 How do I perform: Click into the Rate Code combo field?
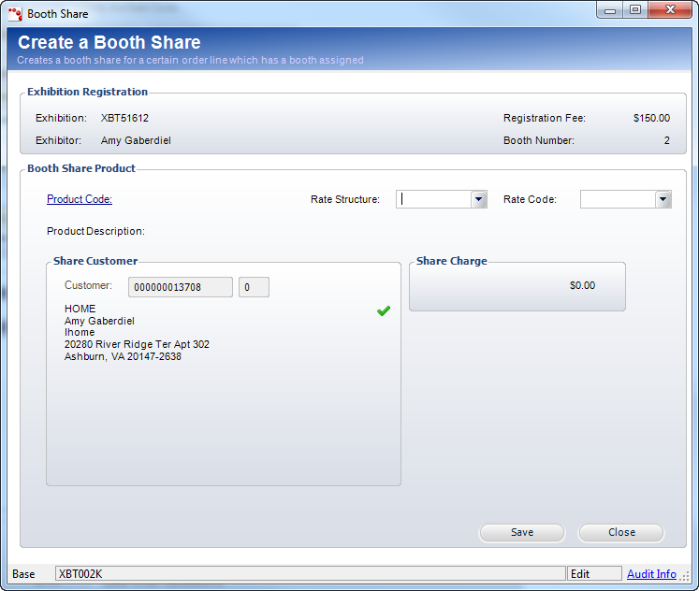coord(618,199)
